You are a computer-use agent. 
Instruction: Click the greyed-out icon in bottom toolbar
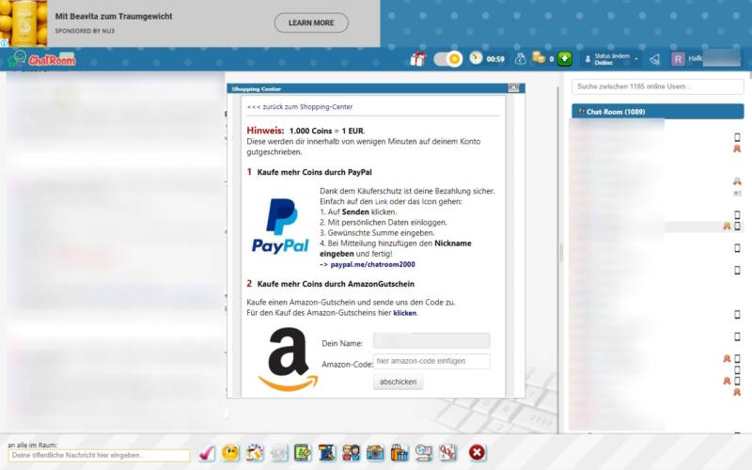coord(279,453)
